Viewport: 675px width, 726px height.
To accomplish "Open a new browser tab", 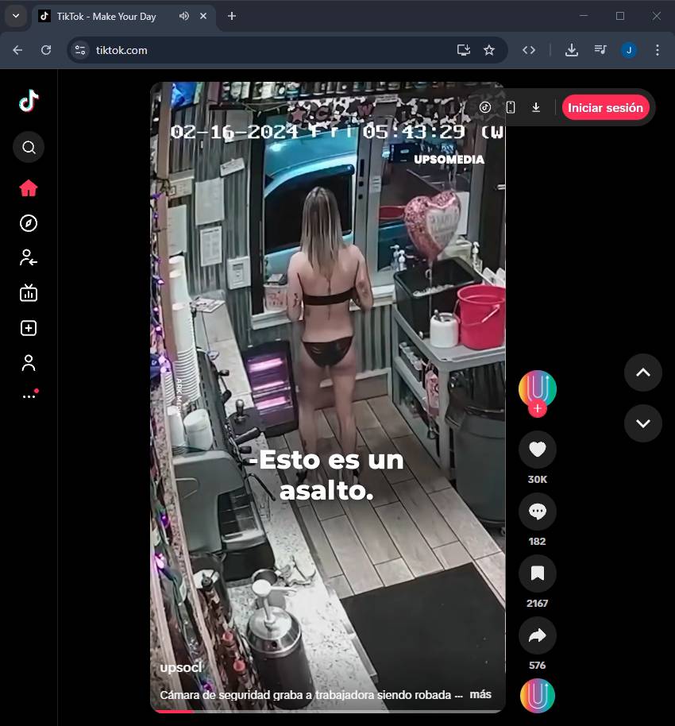I will 232,16.
